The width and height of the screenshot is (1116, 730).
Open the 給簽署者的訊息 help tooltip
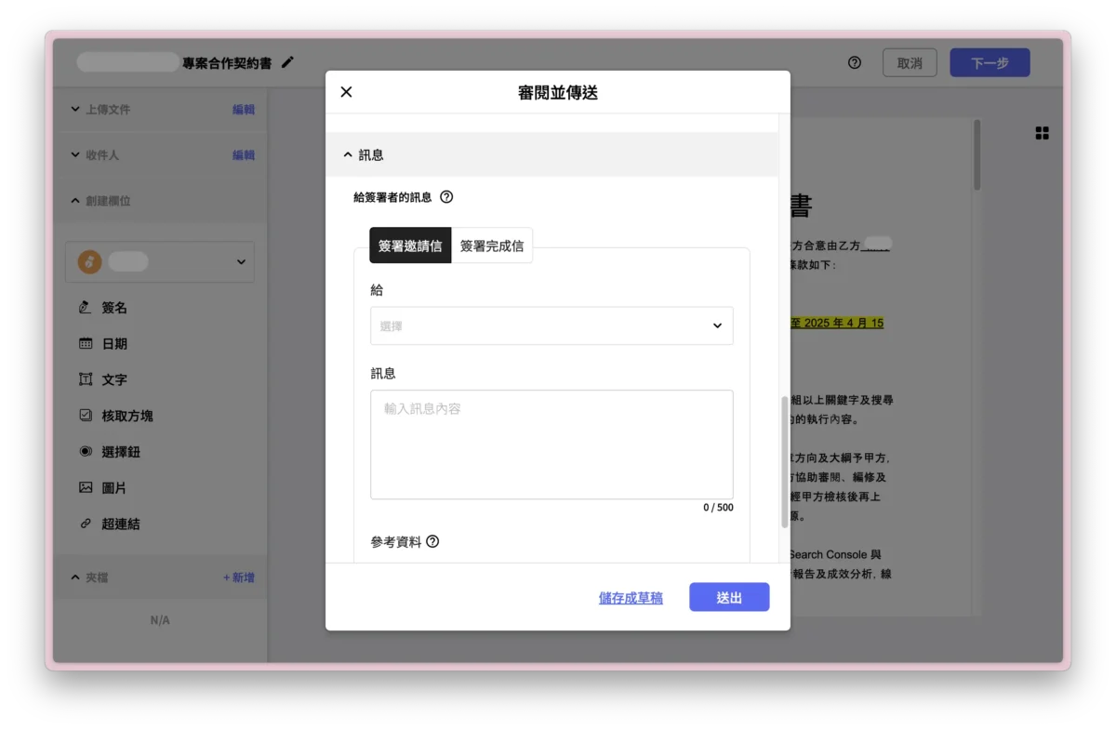[x=446, y=196]
